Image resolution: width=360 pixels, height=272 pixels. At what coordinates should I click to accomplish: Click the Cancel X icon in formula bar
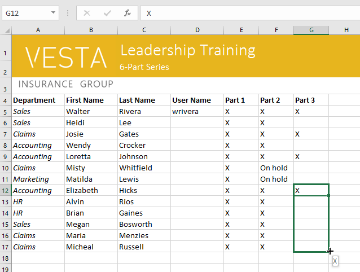[87, 12]
